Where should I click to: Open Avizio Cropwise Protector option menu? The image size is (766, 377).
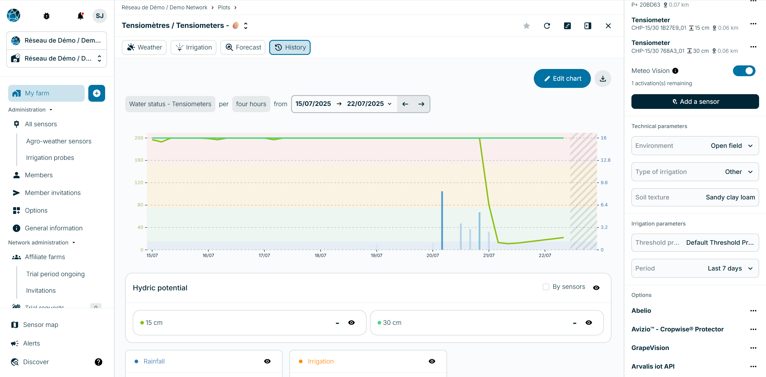(x=753, y=329)
